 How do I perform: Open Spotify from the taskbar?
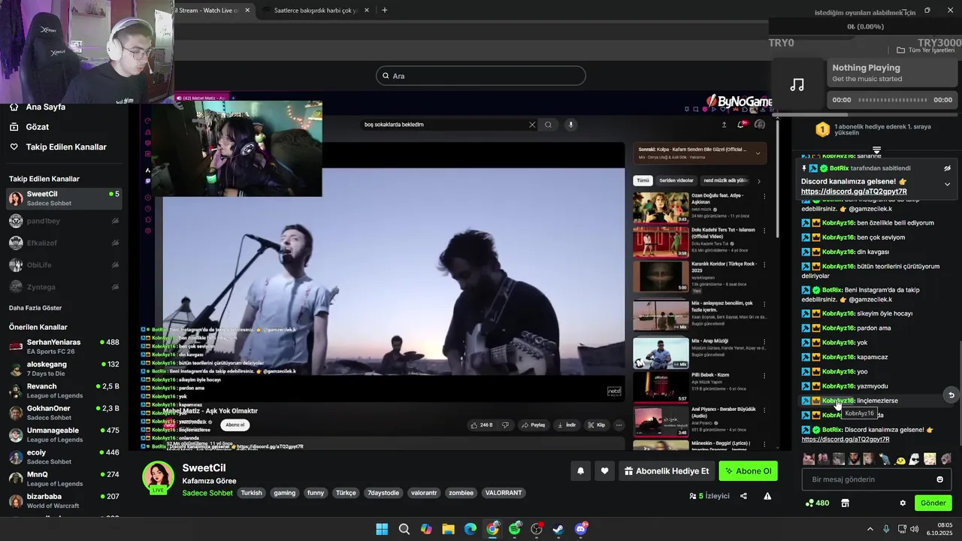[x=515, y=529]
